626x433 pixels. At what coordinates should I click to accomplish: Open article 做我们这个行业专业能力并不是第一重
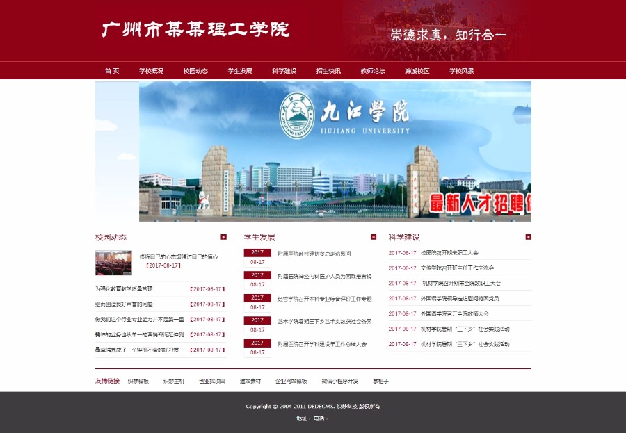point(139,319)
